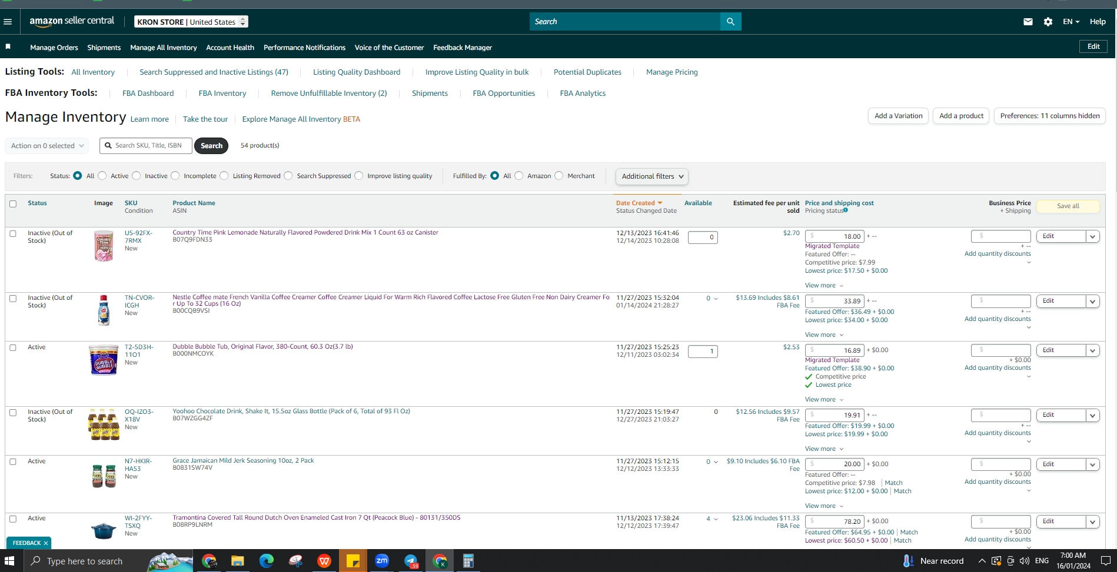The width and height of the screenshot is (1117, 572).
Task: Open Telegram from the taskbar
Action: point(411,561)
